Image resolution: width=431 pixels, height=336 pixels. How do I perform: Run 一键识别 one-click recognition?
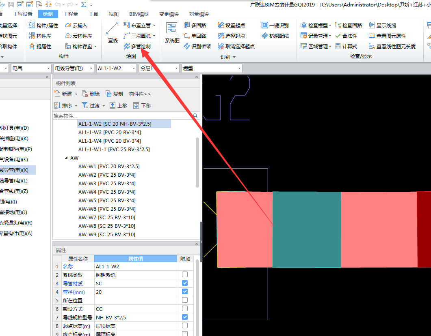pyautogui.click(x=275, y=25)
